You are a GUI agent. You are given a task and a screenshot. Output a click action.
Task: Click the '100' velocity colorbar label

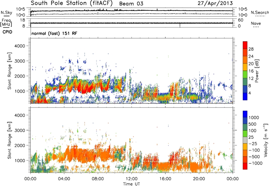[253, 131]
